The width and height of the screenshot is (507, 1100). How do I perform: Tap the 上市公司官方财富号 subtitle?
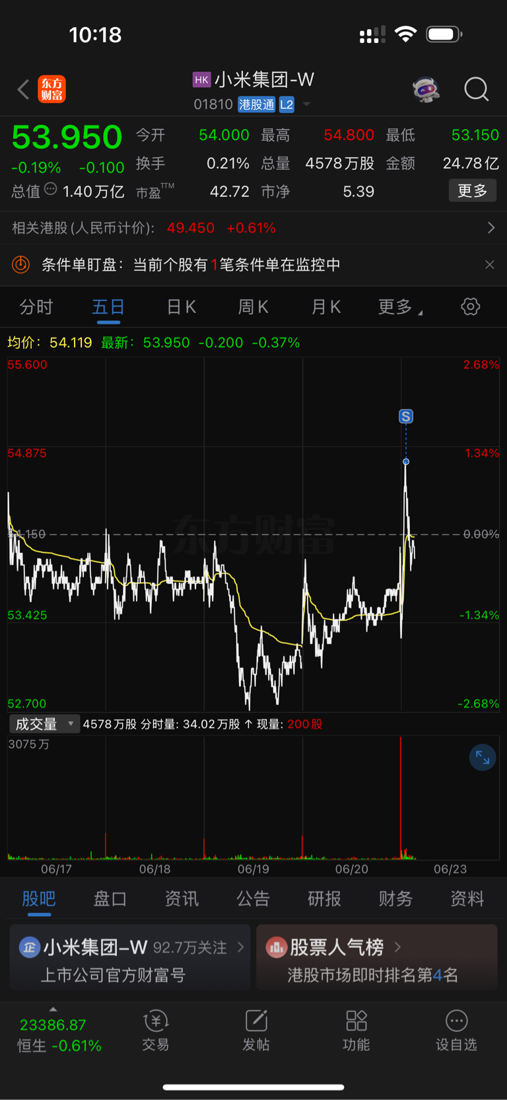click(x=113, y=975)
